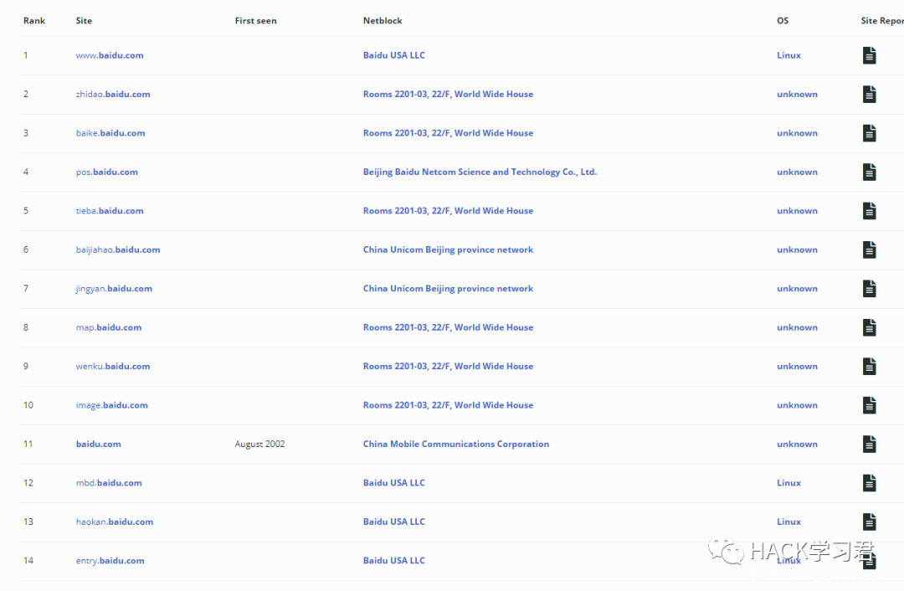This screenshot has height=591, width=904.
Task: Click Linux OS link for mbd.baidu.com
Action: coord(788,483)
